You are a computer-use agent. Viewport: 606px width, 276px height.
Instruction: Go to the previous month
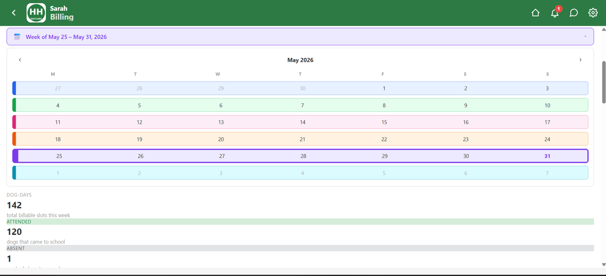20,60
